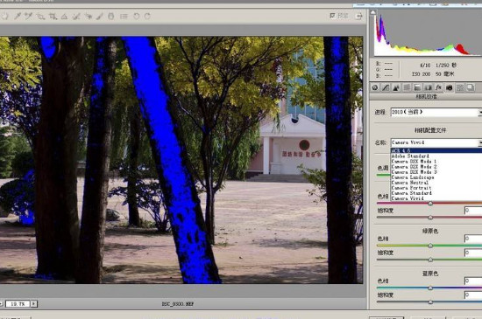Click the green primary hue slider handle
Image resolution: width=482 pixels, height=319 pixels.
(x=430, y=246)
